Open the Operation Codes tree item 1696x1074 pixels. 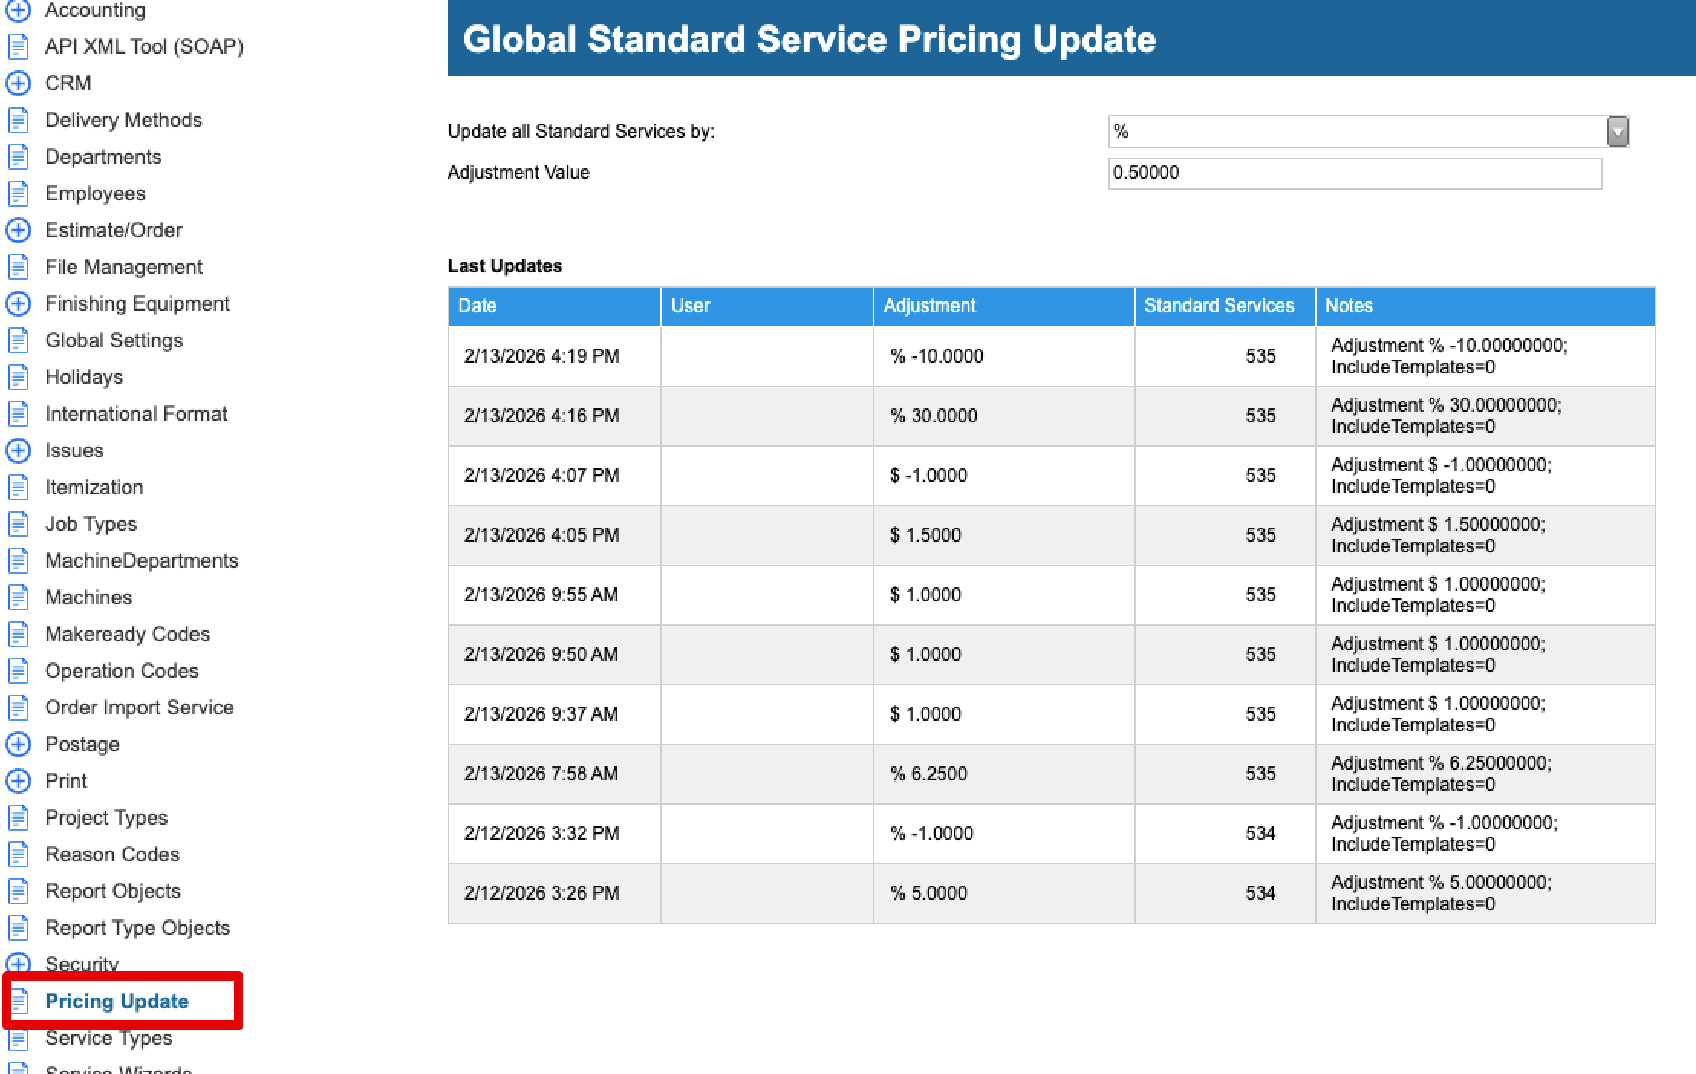[122, 671]
